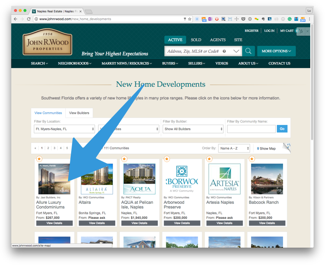Bookmark this page with the star icon
The image size is (325, 265).
tap(190, 19)
